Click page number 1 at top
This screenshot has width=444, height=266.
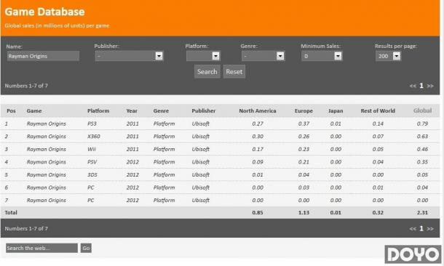point(421,86)
